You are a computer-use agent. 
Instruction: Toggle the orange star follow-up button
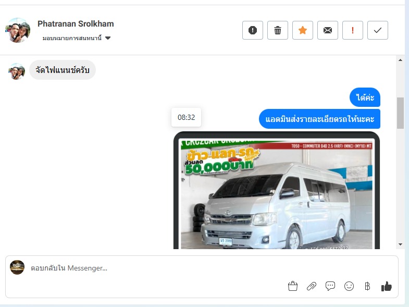click(303, 30)
